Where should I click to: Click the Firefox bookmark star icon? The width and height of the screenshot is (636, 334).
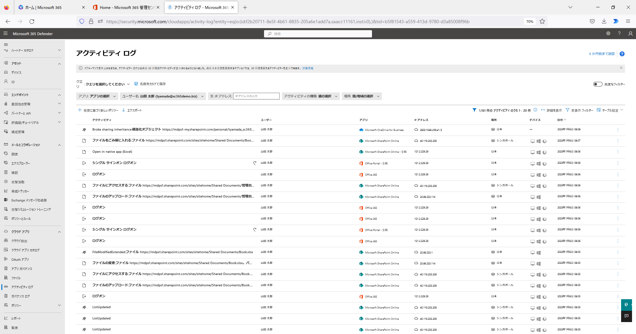tap(542, 22)
